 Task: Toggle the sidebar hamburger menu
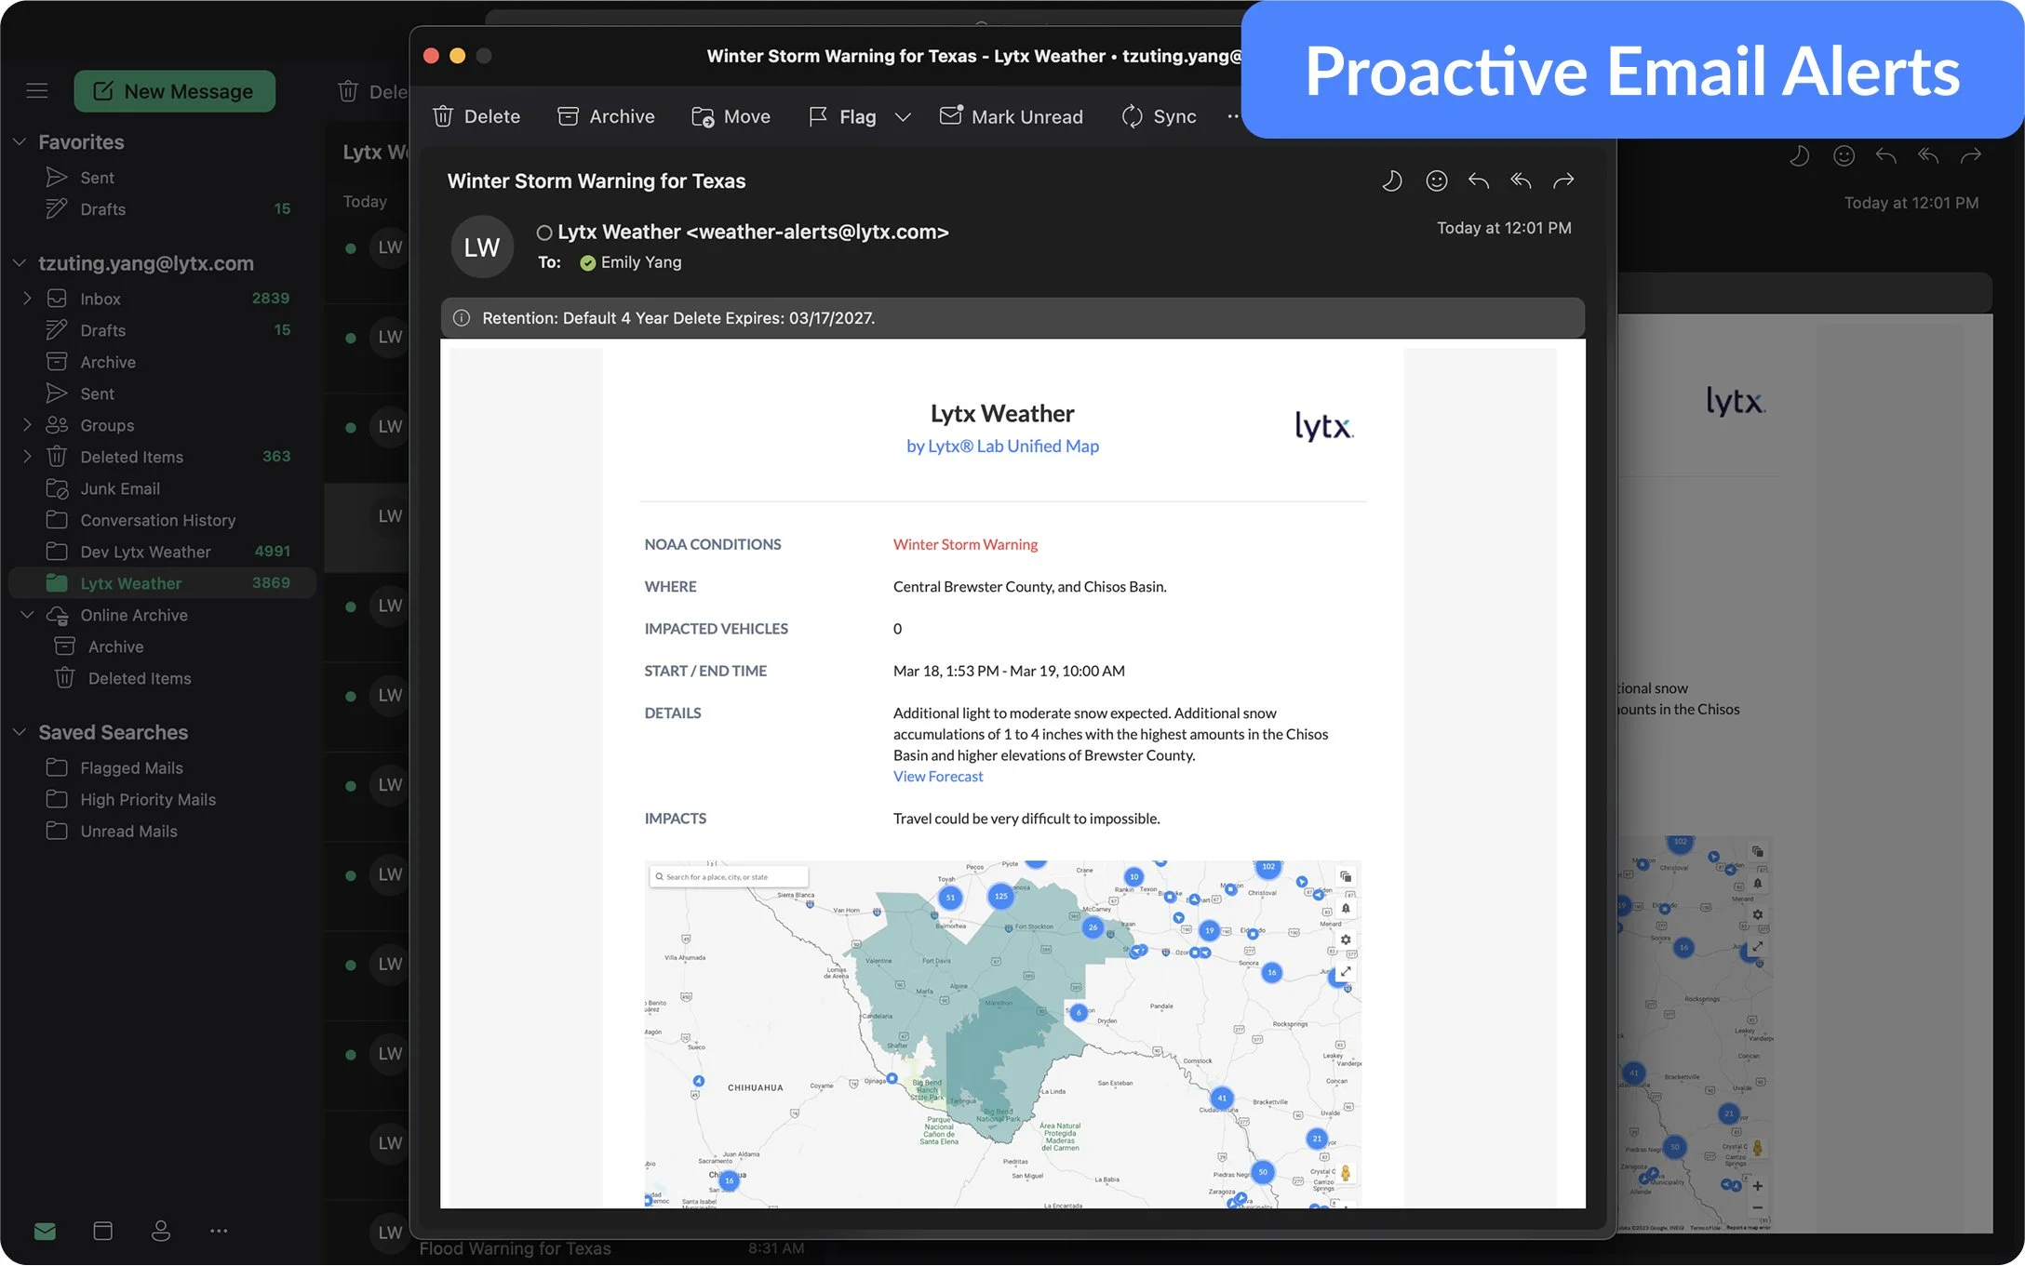[37, 91]
